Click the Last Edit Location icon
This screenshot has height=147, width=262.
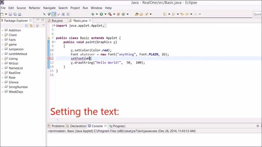click(x=182, y=14)
